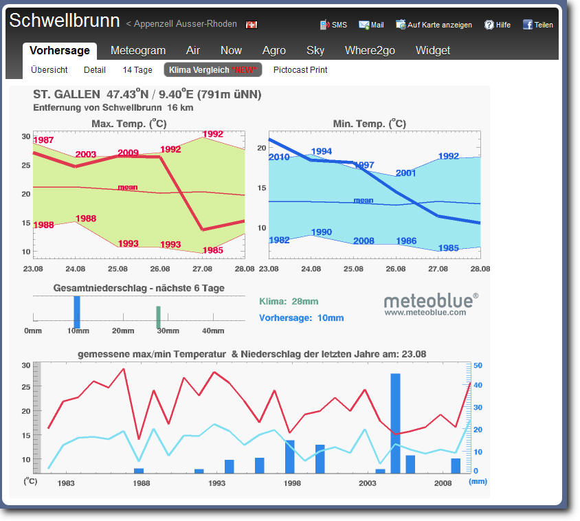Viewport: 580px width, 521px height.
Task: Open the Meteogram tab
Action: click(138, 50)
